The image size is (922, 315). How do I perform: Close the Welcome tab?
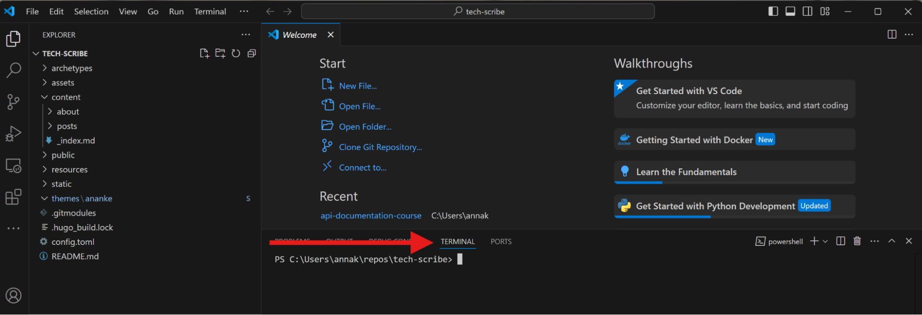[x=331, y=35]
